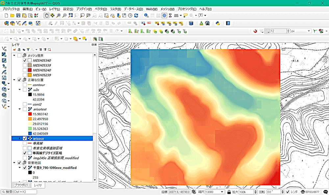Open the ラスタ(R) menu
Viewport: 329px width, 195px height.
point(115,9)
